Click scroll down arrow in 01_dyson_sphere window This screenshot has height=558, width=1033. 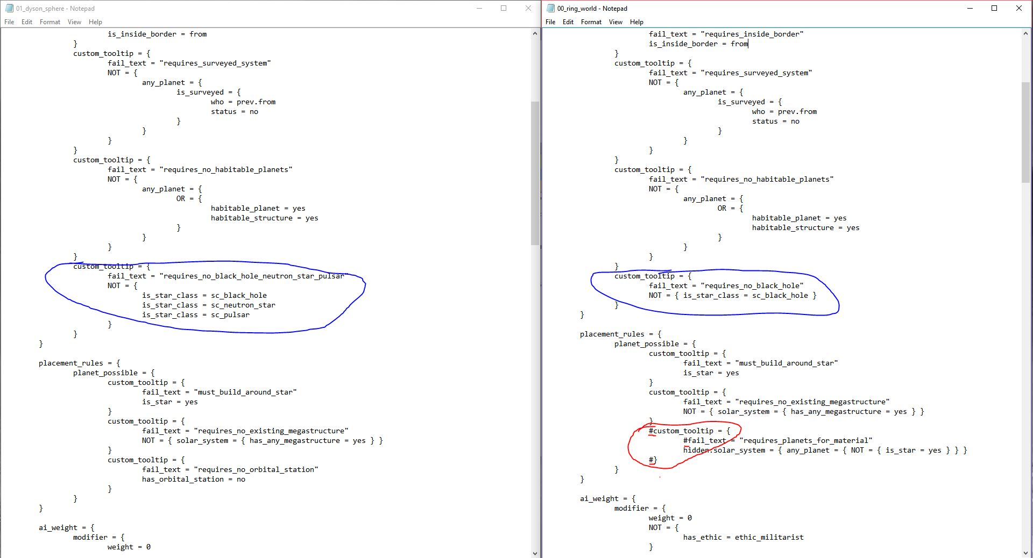coord(535,553)
